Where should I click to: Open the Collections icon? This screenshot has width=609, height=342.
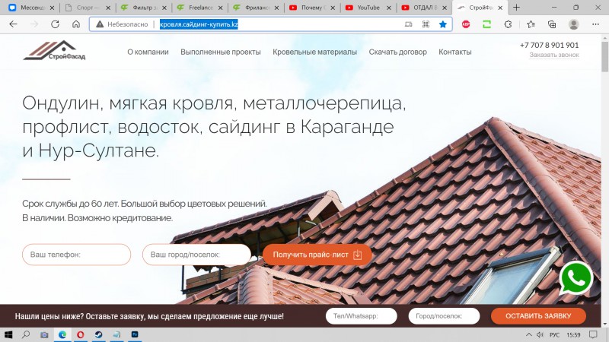tap(552, 24)
